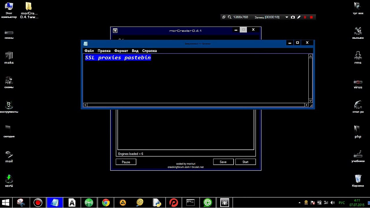The height and width of the screenshot is (208, 370).
Task: Click the Notepad horizontal scrollbar right arrow
Action: [306, 105]
